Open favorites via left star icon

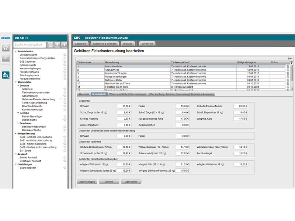pos(6,48)
